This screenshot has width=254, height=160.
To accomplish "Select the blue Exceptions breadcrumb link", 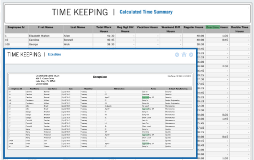I will 54,54.
